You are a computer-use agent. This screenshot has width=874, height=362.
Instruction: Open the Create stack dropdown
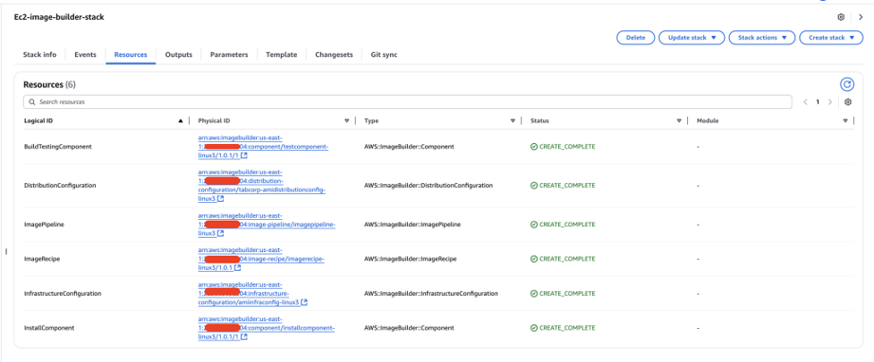tap(831, 37)
